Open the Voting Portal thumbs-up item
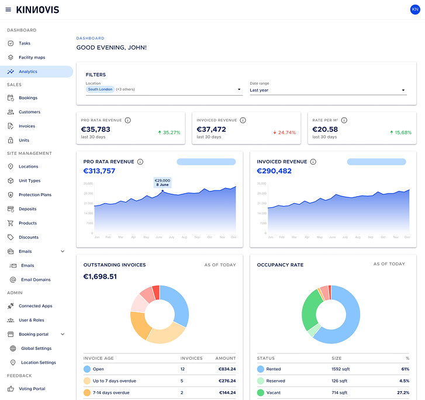This screenshot has height=400, width=425. tap(26, 389)
